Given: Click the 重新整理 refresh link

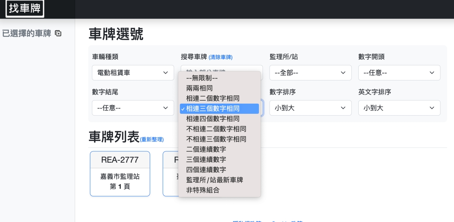Looking at the screenshot, I should (x=152, y=140).
